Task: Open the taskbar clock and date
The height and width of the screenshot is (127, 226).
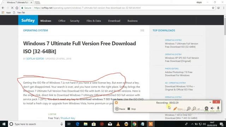Action: pyautogui.click(x=212, y=124)
